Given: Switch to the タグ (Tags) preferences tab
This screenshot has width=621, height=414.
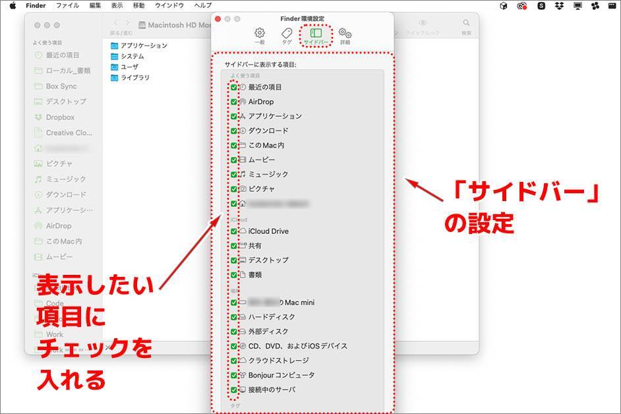Looking at the screenshot, I should [x=287, y=36].
